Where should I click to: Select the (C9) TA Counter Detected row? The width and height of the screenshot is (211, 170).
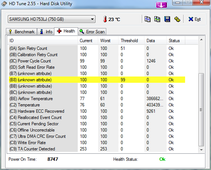[97, 149]
